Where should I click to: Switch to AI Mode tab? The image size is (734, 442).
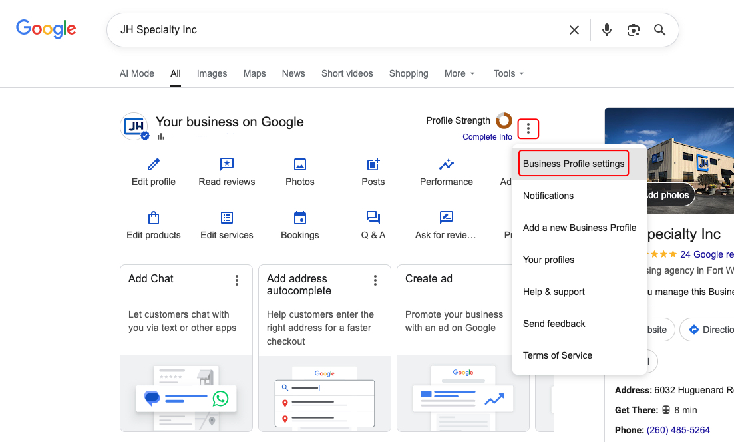tap(136, 73)
